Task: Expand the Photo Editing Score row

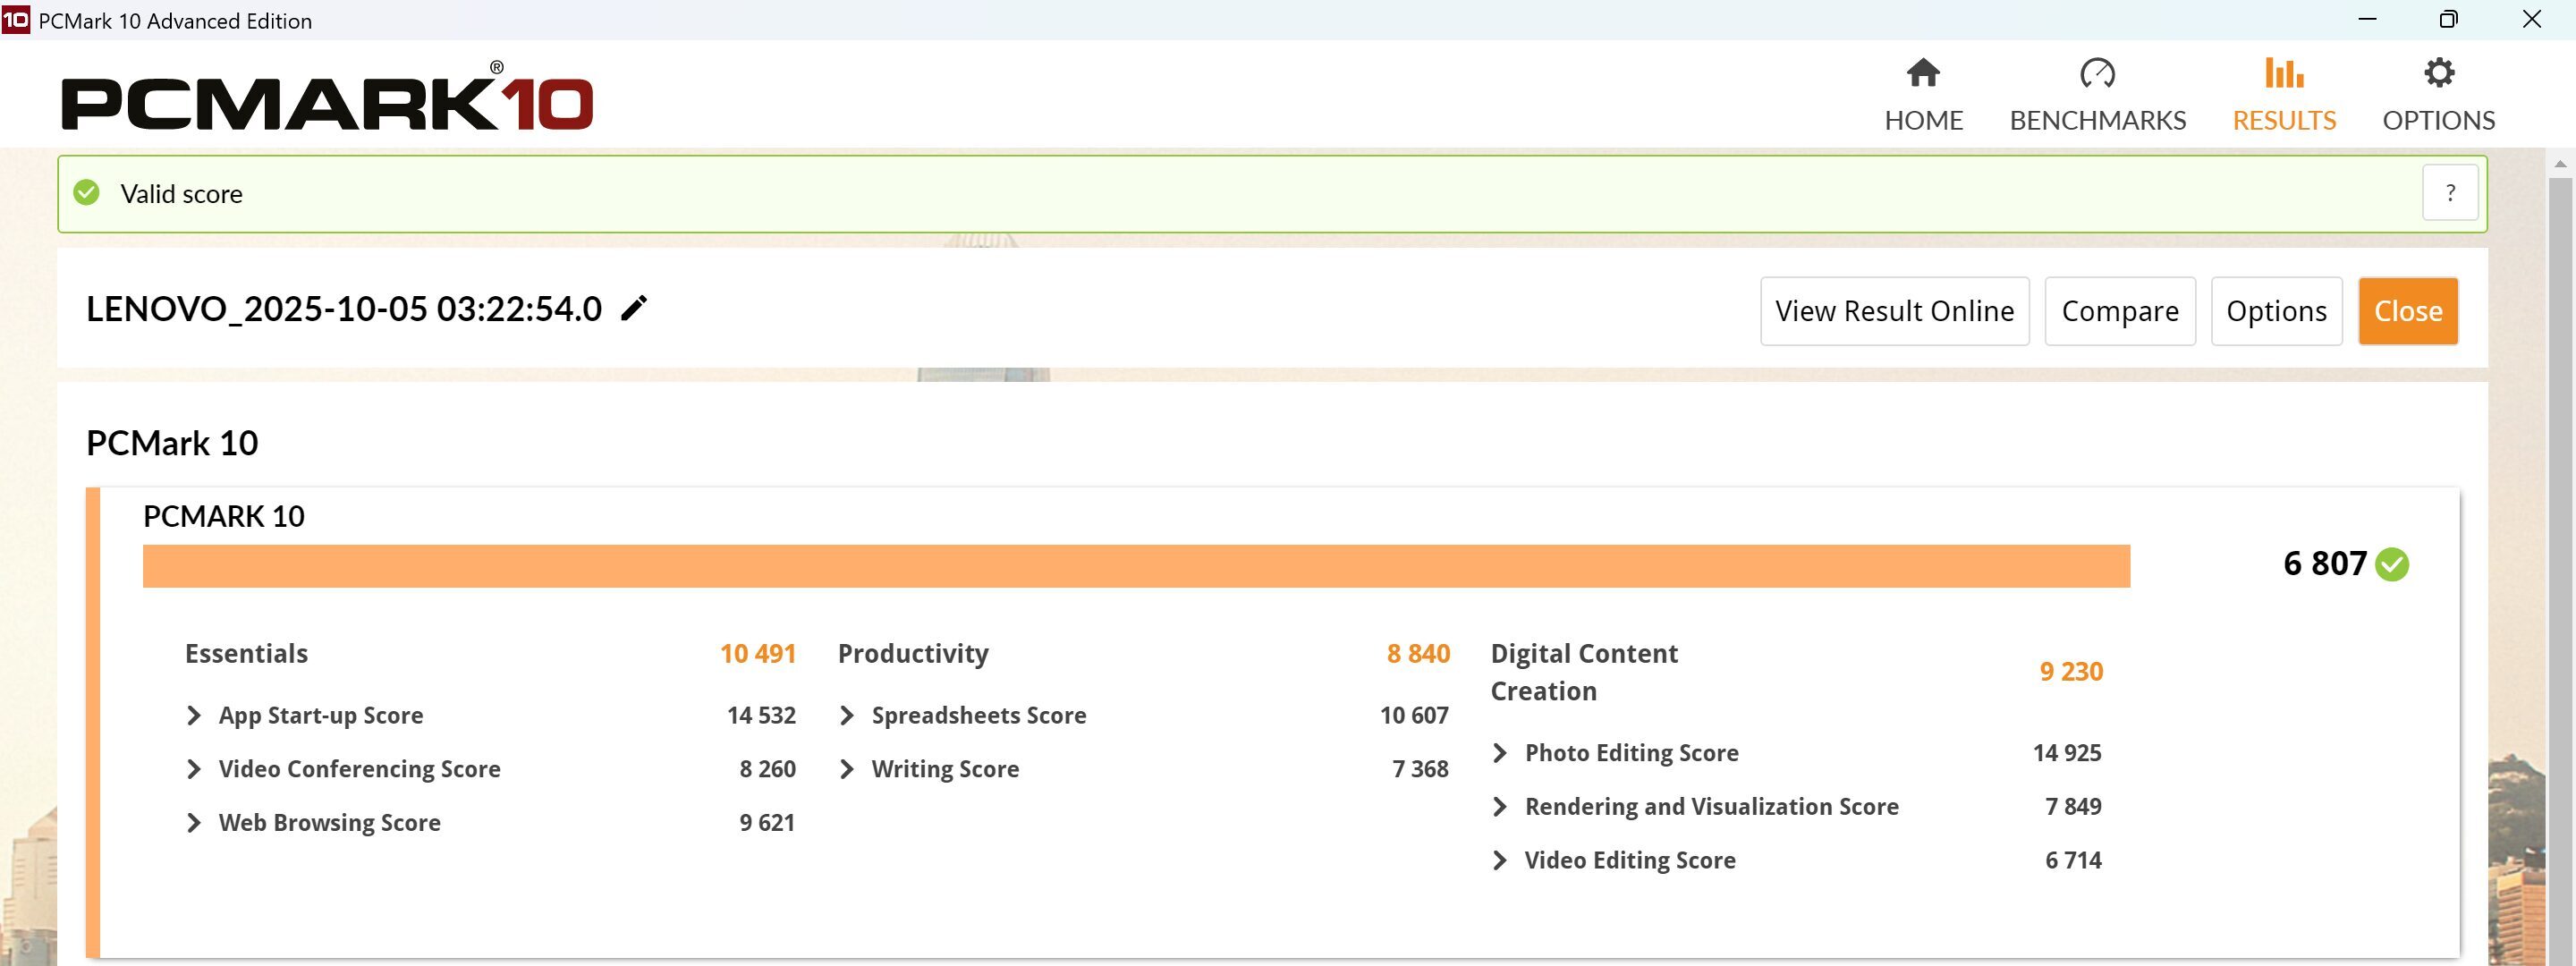Action: coord(1499,753)
